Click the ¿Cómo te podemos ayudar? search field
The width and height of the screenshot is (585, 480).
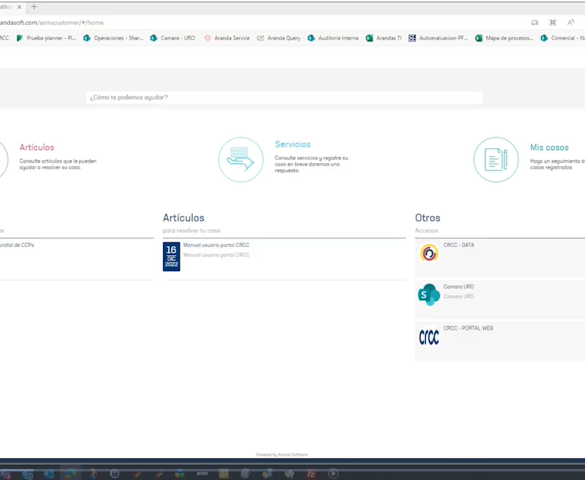coord(285,97)
